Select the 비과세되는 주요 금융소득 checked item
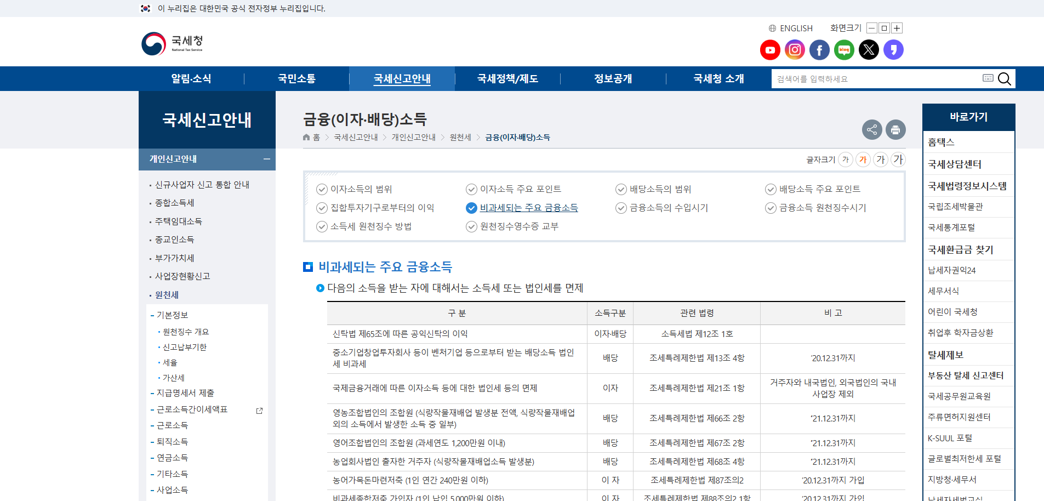1044x501 pixels. click(x=528, y=208)
